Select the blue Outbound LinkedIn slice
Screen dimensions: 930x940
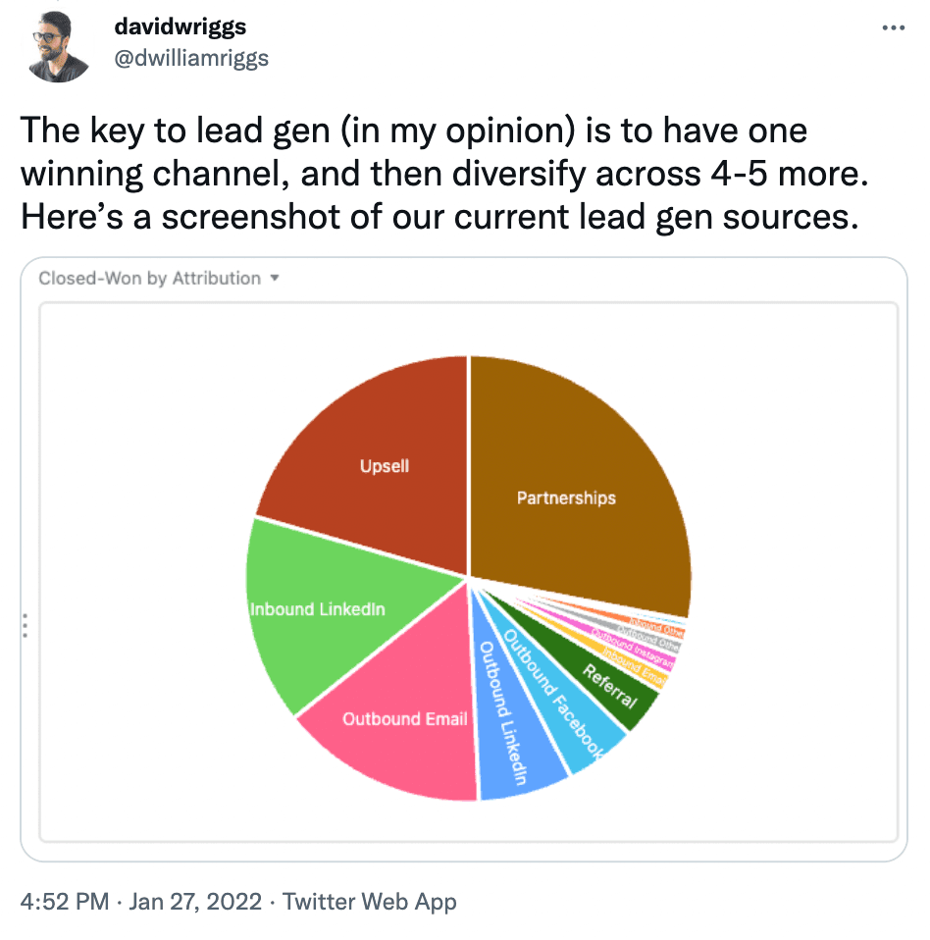click(515, 726)
